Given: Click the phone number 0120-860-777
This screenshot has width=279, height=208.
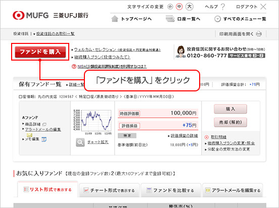Looking at the screenshot, I should (x=207, y=56).
